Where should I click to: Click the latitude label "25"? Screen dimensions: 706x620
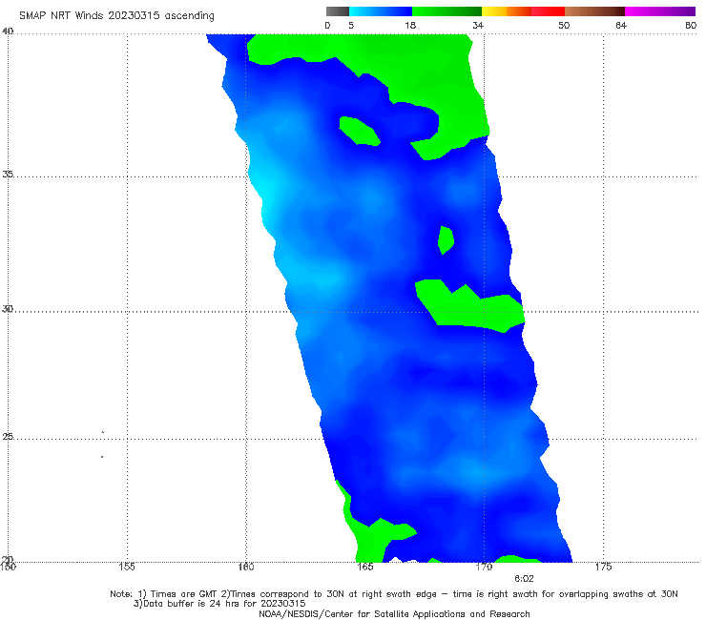pos(8,436)
